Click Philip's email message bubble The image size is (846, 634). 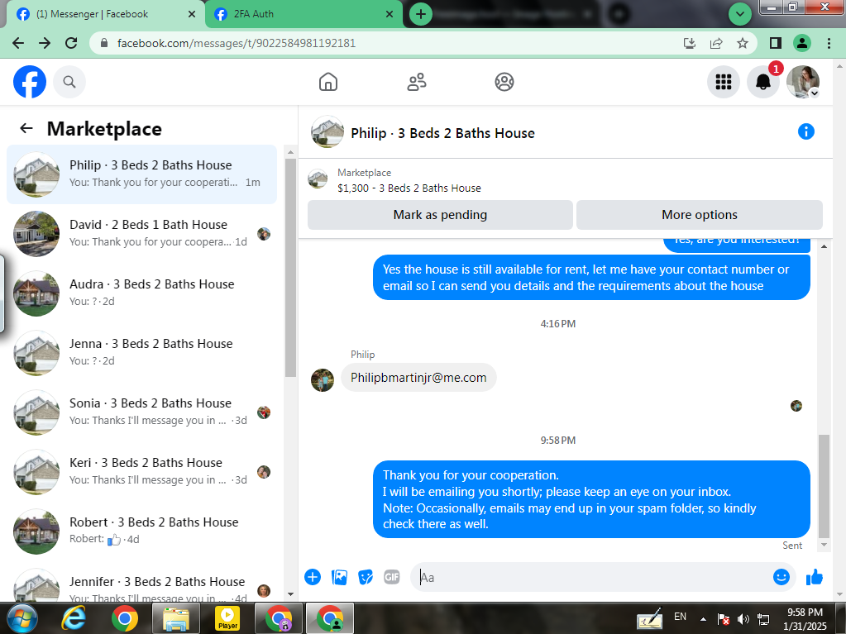pyautogui.click(x=418, y=378)
